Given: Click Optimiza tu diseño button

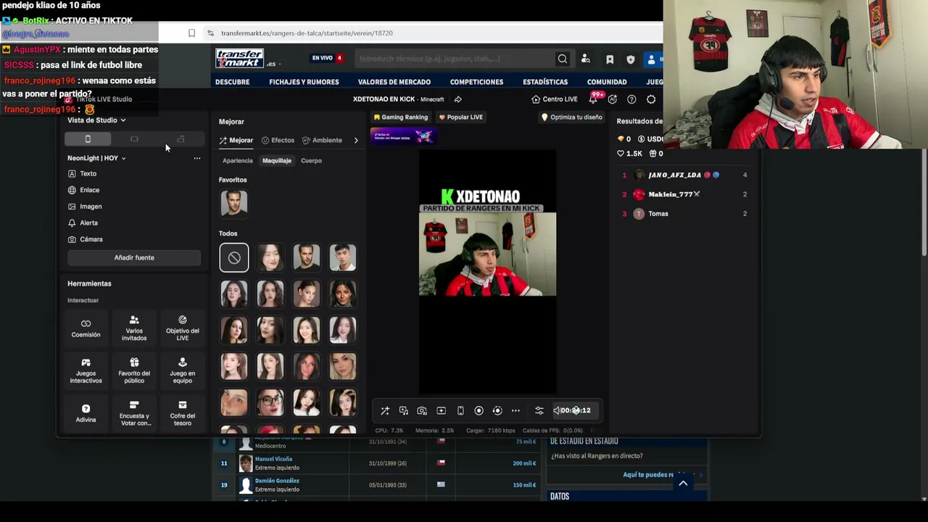Looking at the screenshot, I should tap(572, 117).
